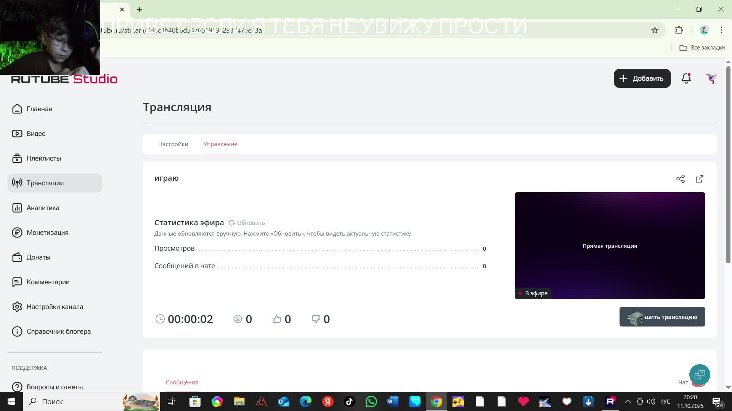Expand hidden system tray icons
The width and height of the screenshot is (732, 411).
point(628,401)
